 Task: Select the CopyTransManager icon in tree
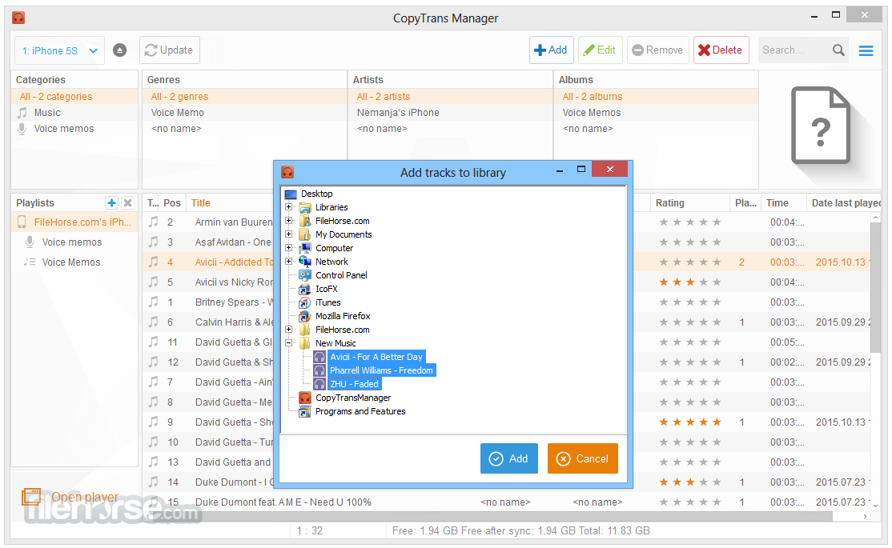(x=306, y=398)
